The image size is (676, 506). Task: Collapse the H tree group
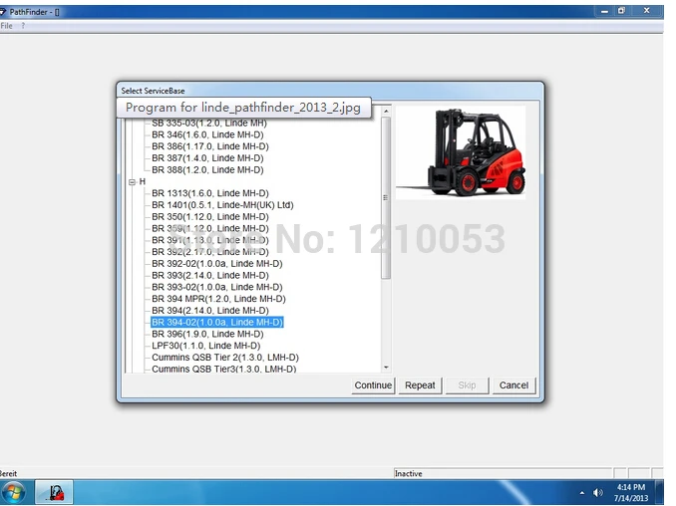[x=133, y=181]
